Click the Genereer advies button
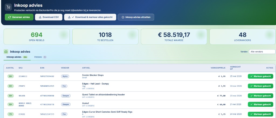The image size is (276, 118). coord(19,17)
